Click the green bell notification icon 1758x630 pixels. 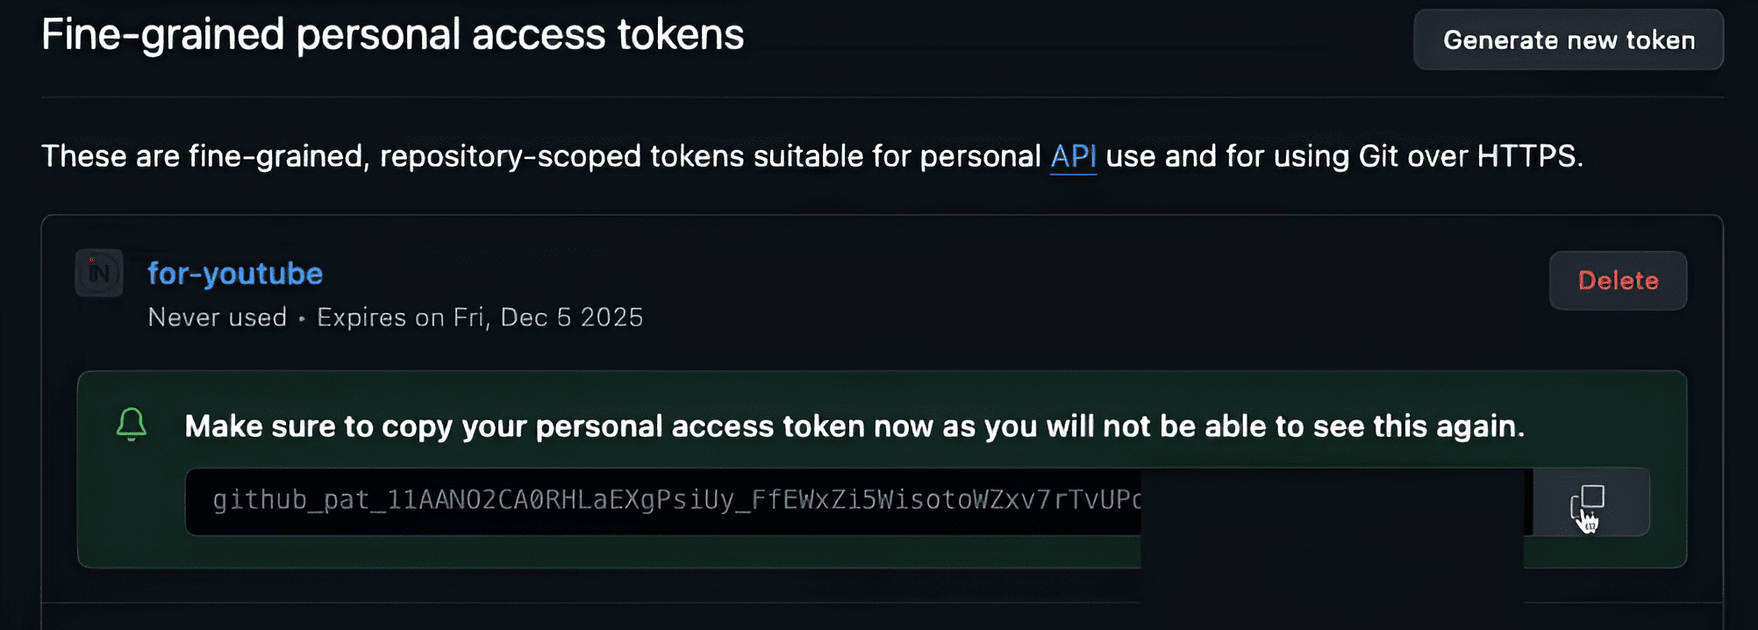132,425
